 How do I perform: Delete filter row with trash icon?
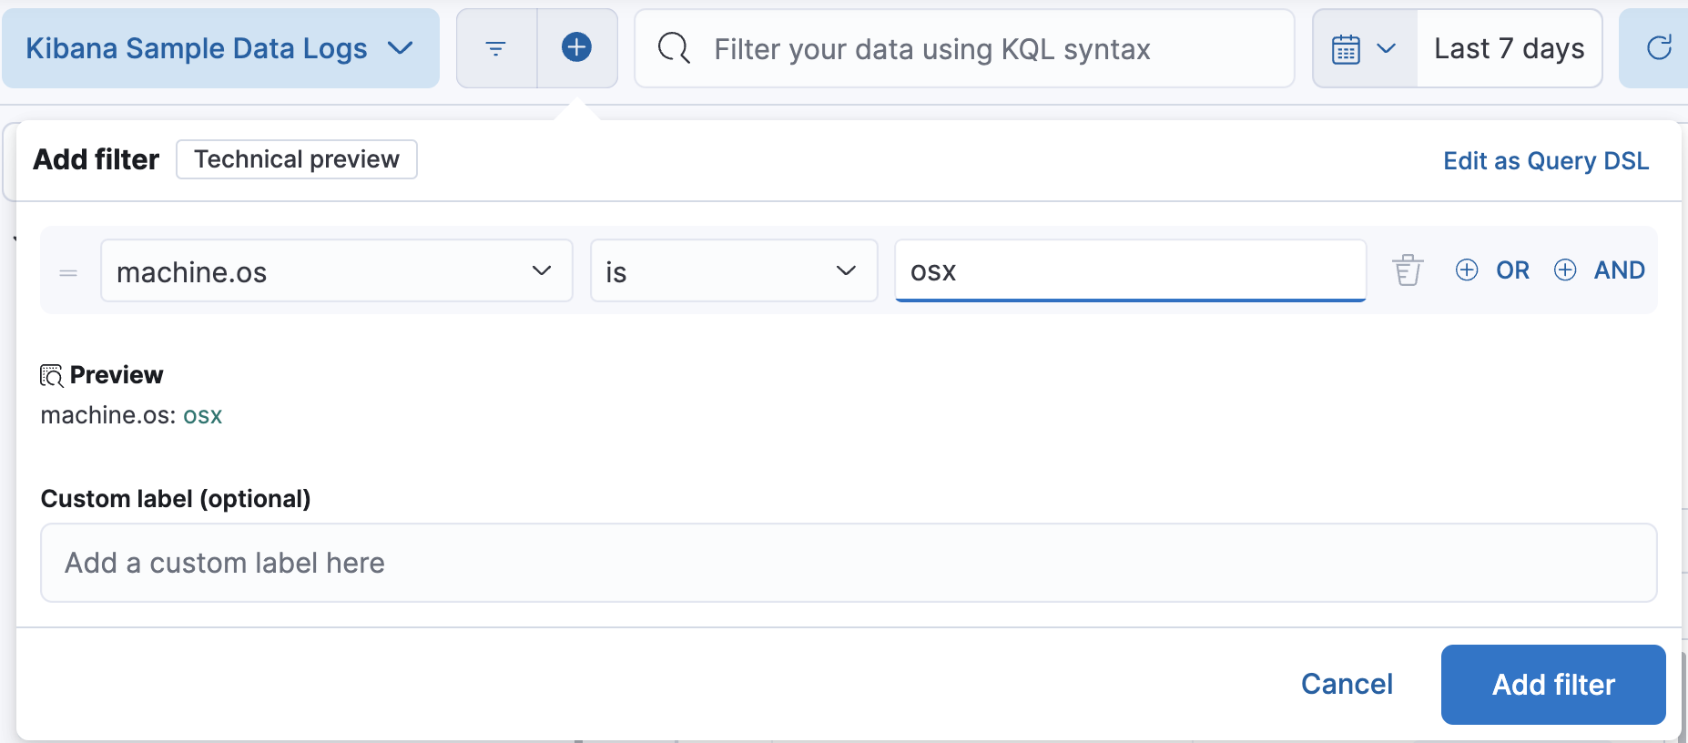coord(1407,270)
